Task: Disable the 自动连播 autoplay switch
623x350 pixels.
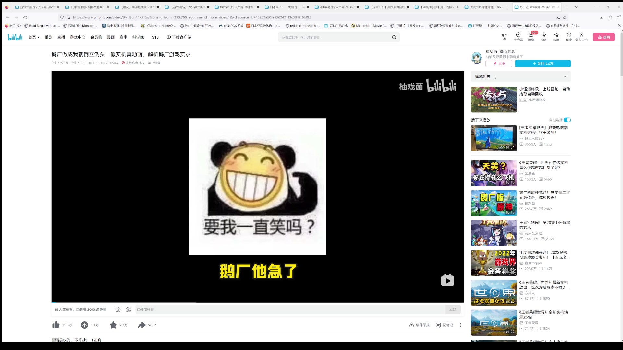Action: tap(567, 120)
